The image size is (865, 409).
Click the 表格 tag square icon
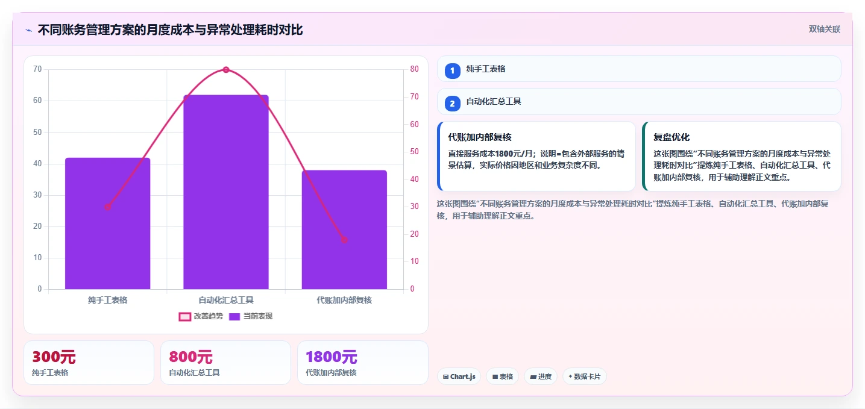(x=495, y=376)
